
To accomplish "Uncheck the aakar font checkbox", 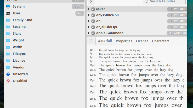I will (x=93, y=9).
